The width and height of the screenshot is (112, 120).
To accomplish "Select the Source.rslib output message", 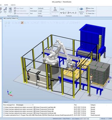I will [29, 109].
